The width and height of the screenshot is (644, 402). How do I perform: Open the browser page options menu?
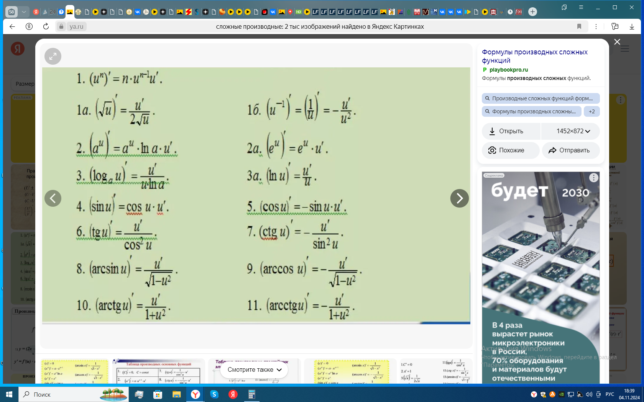coord(596,26)
